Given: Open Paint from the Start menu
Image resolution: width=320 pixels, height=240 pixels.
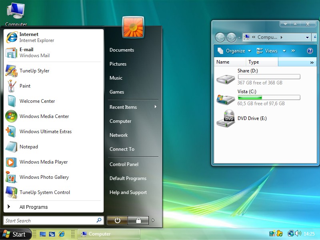Looking at the screenshot, I should 25,86.
